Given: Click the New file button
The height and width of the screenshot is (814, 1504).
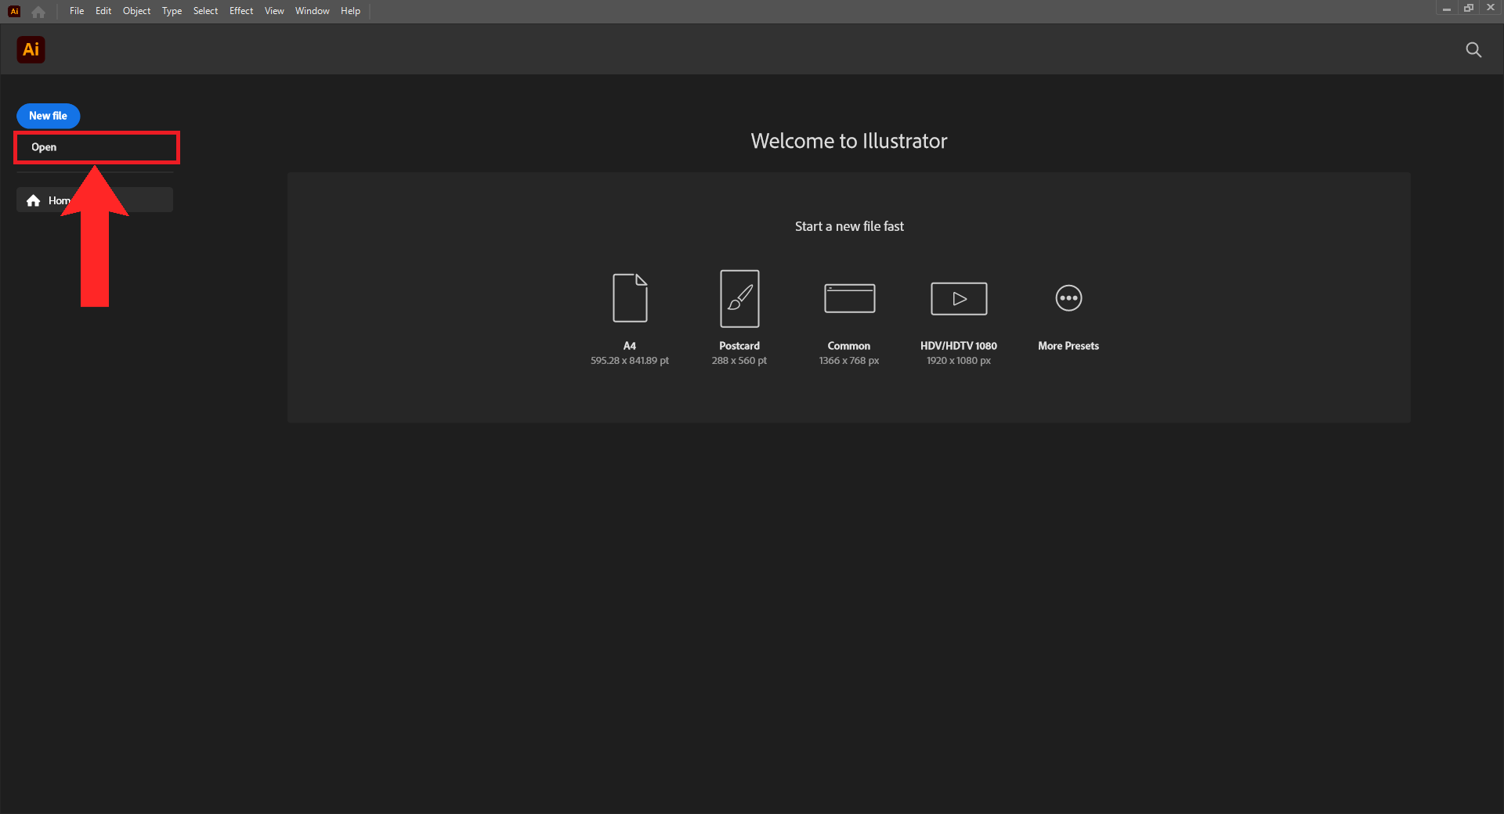Looking at the screenshot, I should (x=49, y=116).
